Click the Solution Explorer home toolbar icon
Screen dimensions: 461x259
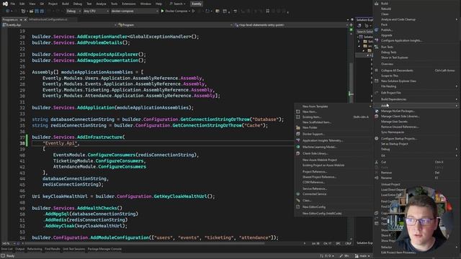(x=359, y=26)
